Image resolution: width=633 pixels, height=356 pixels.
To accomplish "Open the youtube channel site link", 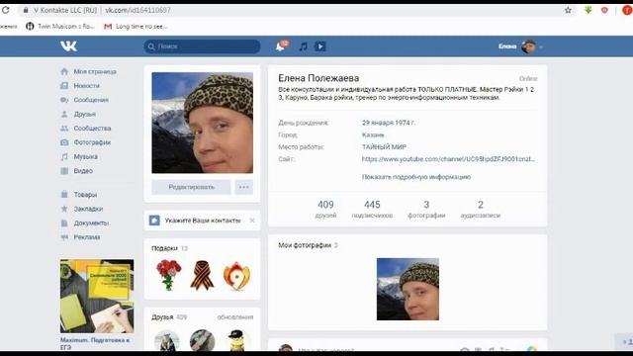I will tap(448, 159).
